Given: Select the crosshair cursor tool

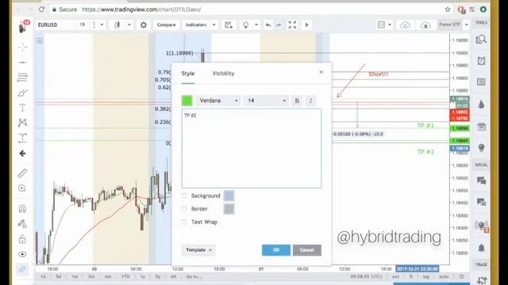Looking at the screenshot, I should (22, 47).
